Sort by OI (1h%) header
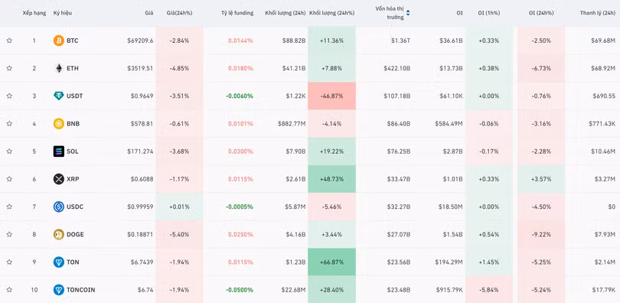Screen dimensions: 620x303 [488, 13]
